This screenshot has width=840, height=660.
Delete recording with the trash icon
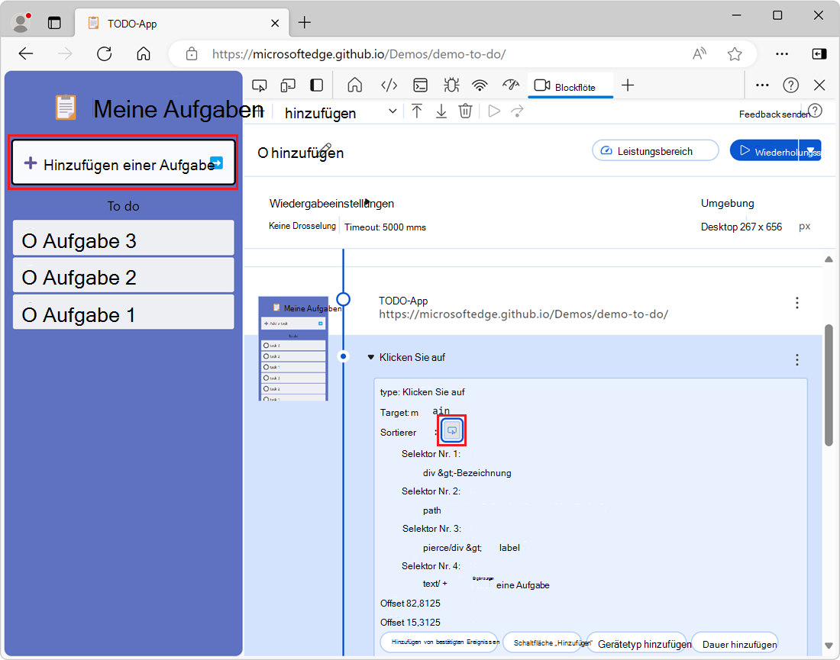click(465, 111)
